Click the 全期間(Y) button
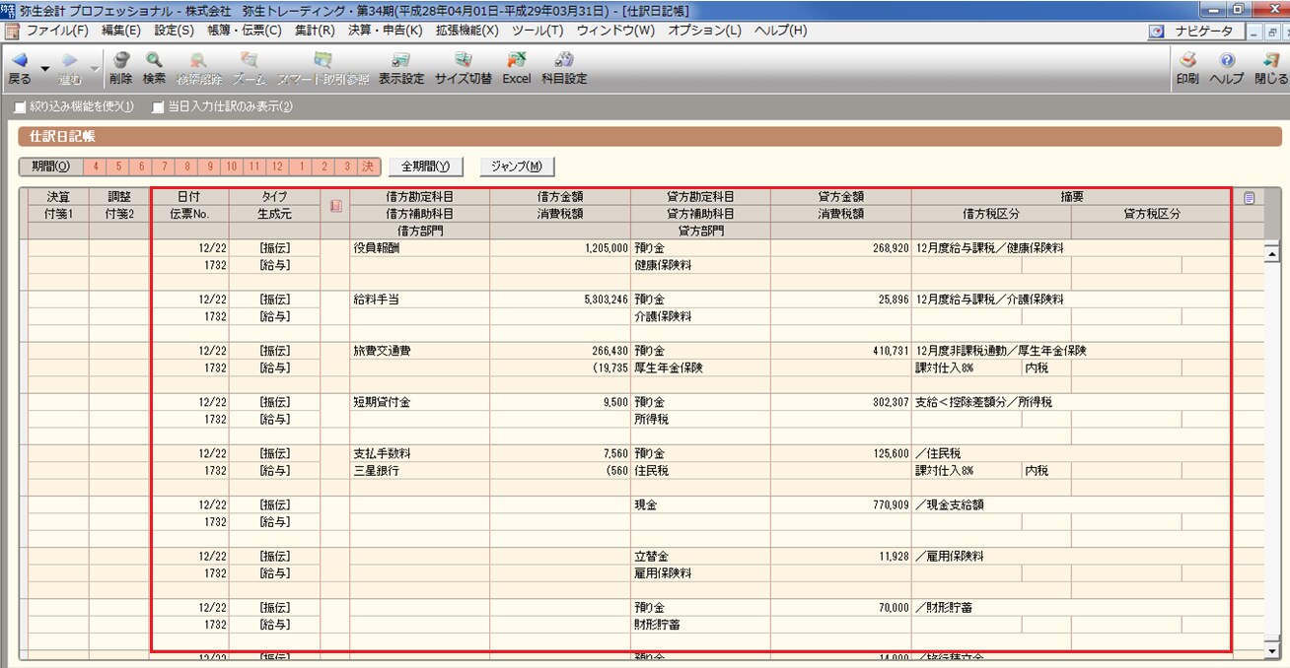 pyautogui.click(x=425, y=167)
